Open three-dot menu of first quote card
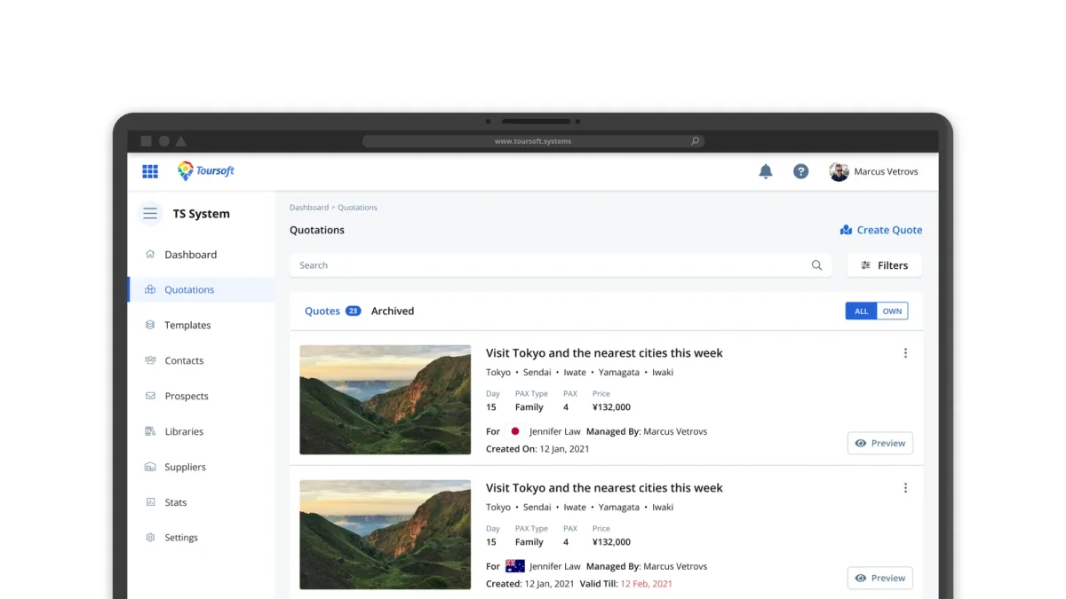Viewport: 1066px width, 599px height. [905, 353]
